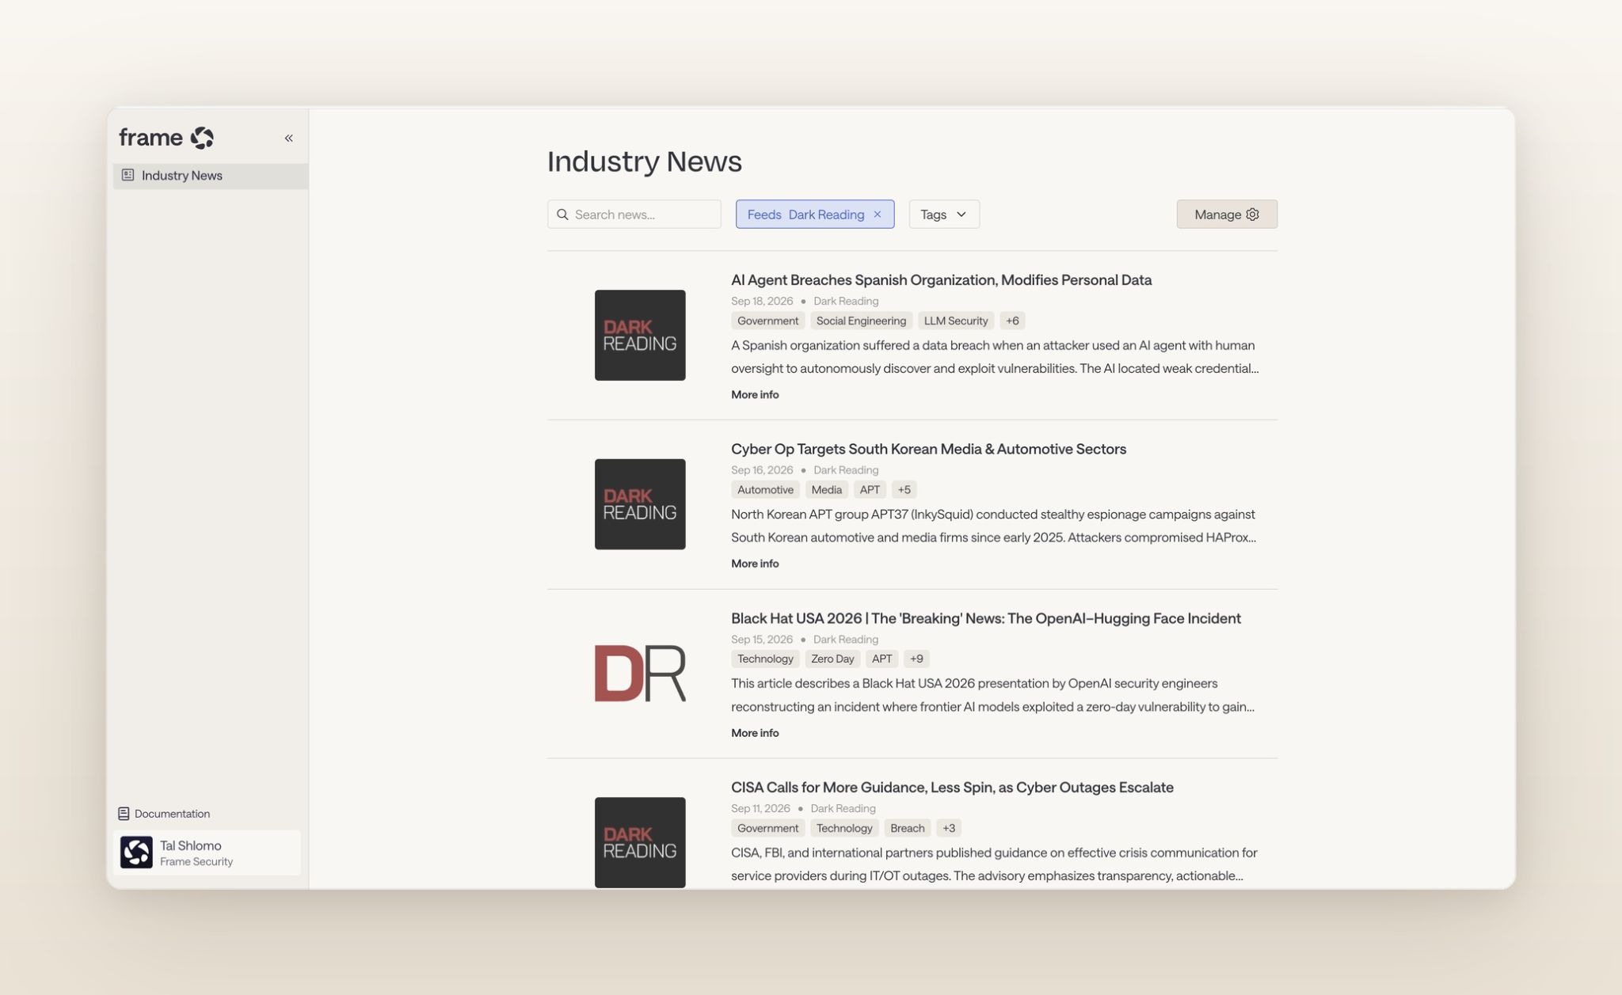Viewport: 1622px width, 995px height.
Task: Select the LLM Security tag
Action: (x=955, y=321)
